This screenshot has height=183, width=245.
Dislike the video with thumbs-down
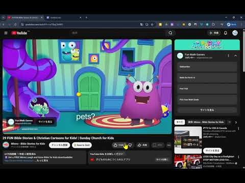click(x=130, y=145)
